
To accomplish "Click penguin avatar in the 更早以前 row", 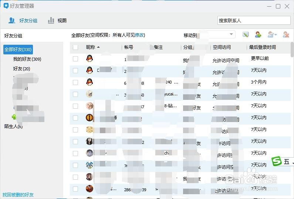I will 89,58.
